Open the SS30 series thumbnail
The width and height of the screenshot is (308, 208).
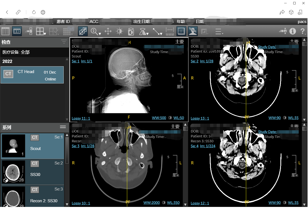point(13,172)
